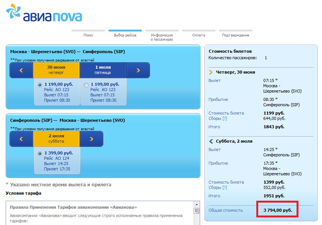Click yellow arrow icon beside Четверг, 30 июня

tap(211, 72)
